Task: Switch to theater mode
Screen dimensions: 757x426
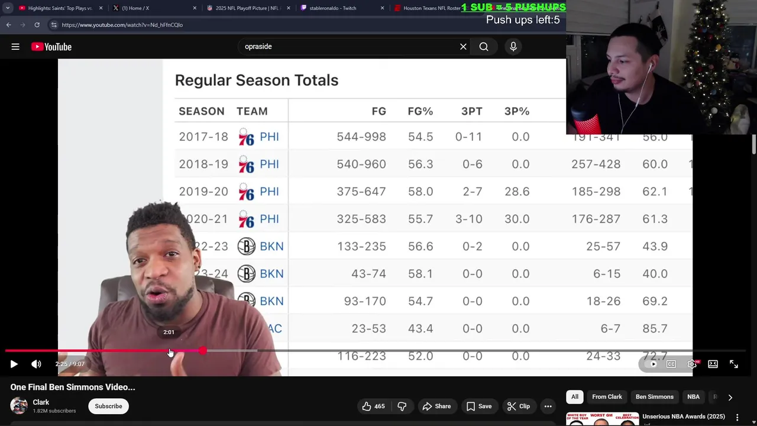Action: [713, 364]
